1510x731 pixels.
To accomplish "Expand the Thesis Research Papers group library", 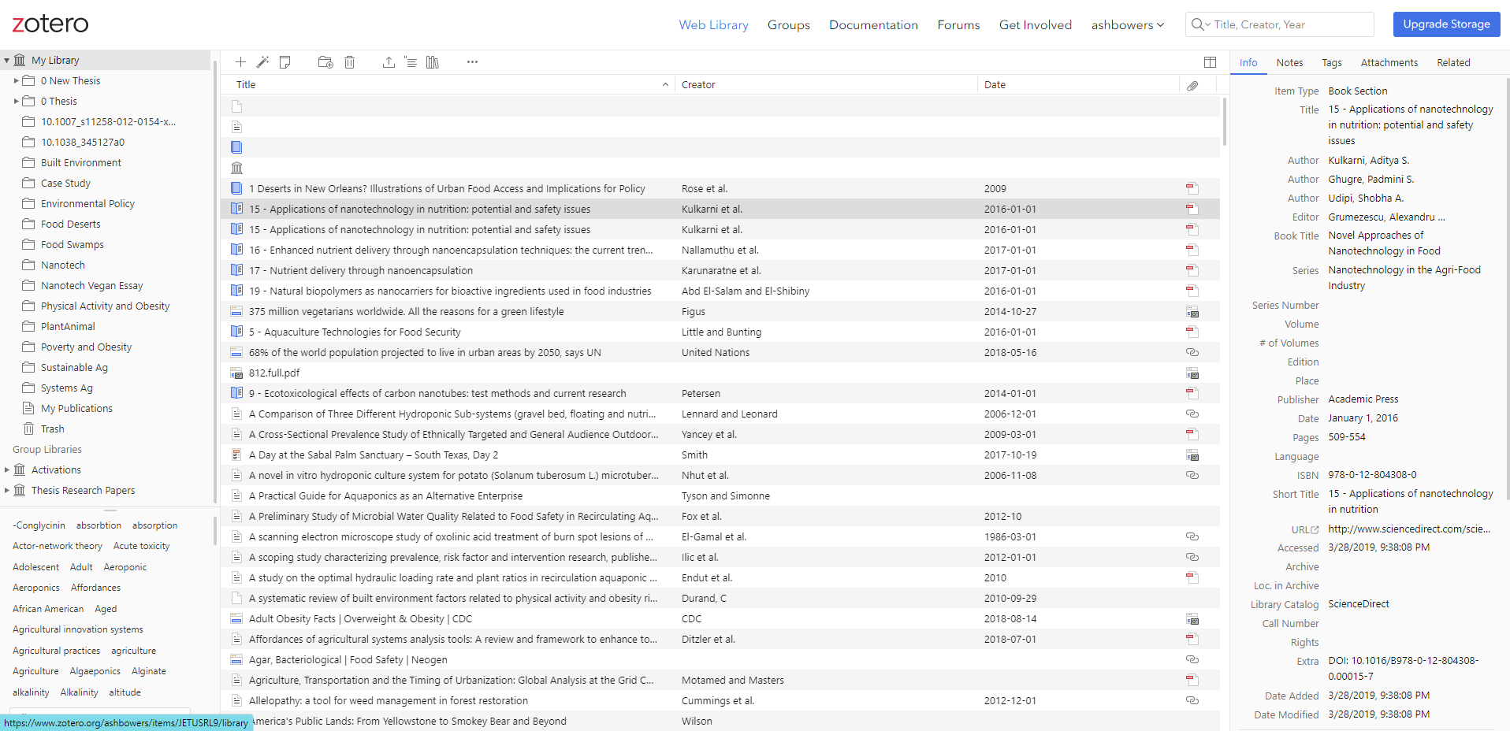I will (x=6, y=490).
